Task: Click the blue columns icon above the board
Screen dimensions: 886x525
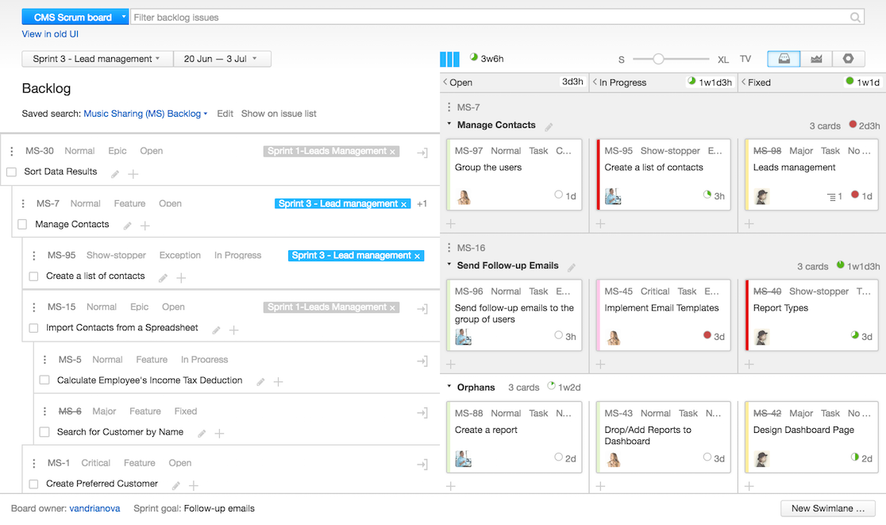Action: [449, 60]
